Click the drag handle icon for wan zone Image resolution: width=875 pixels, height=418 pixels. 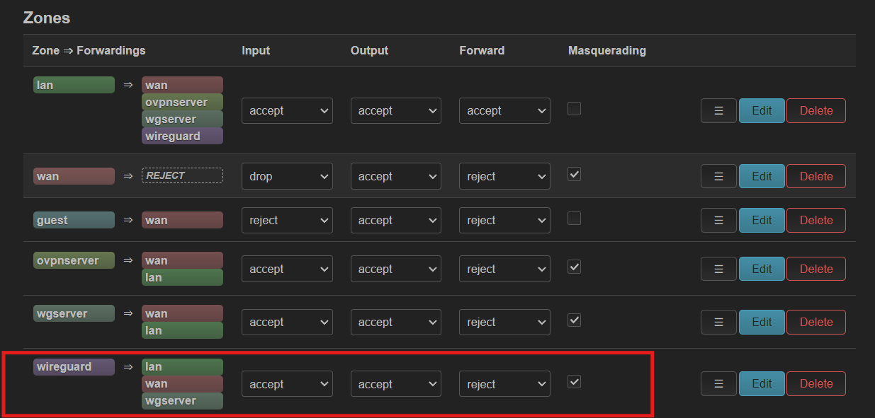[718, 177]
